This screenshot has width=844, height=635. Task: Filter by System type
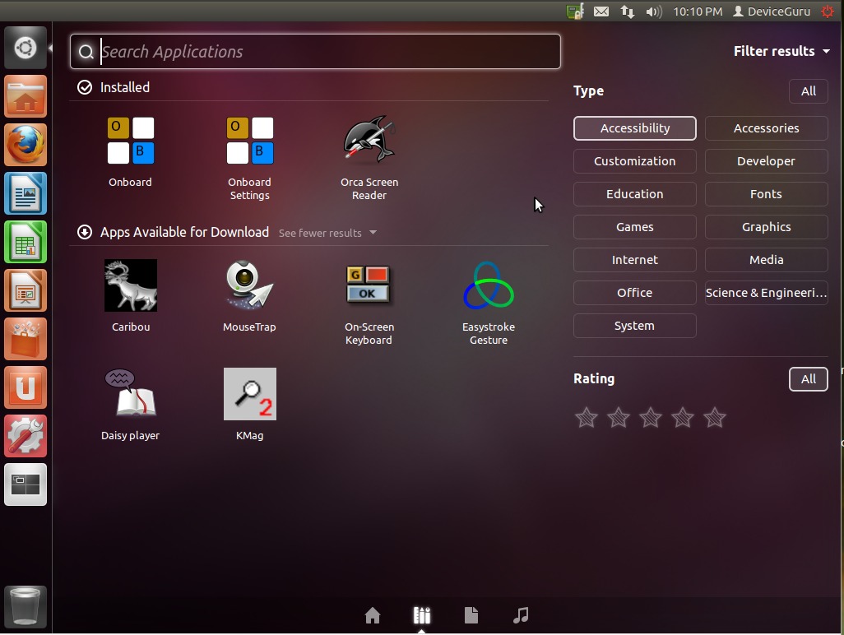coord(634,326)
